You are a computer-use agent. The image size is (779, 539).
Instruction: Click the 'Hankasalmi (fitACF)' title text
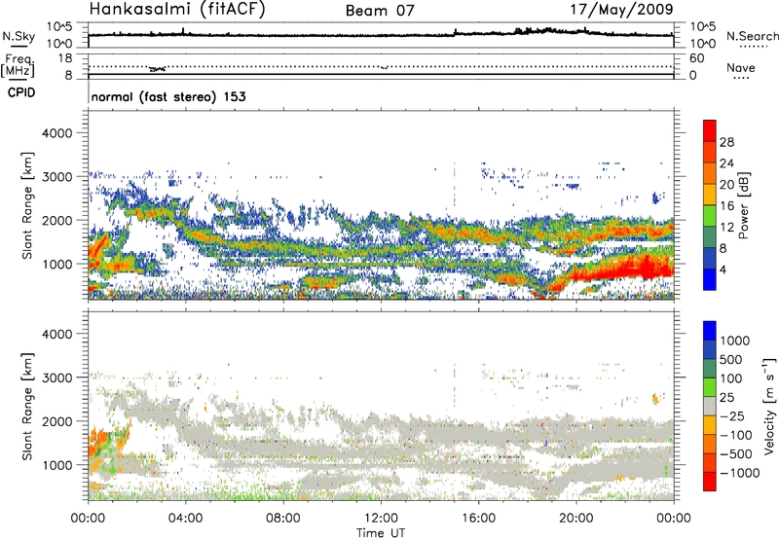[177, 10]
